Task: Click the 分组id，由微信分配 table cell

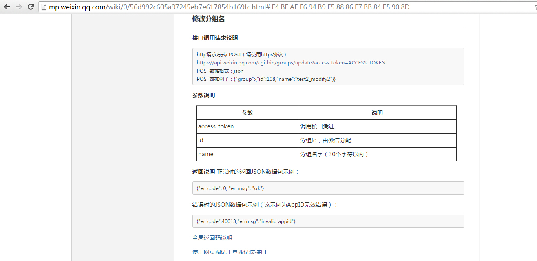Action: coord(377,140)
